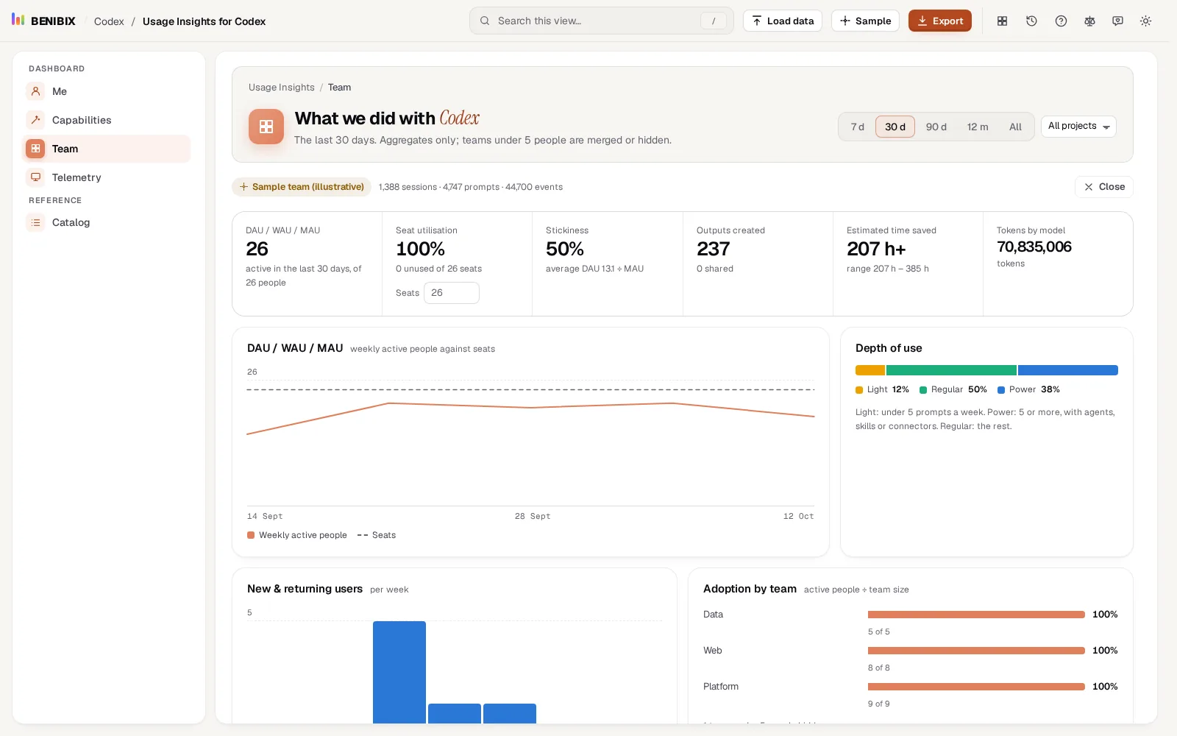Open the Me dashboard page
The image size is (1177, 736).
(x=107, y=91)
